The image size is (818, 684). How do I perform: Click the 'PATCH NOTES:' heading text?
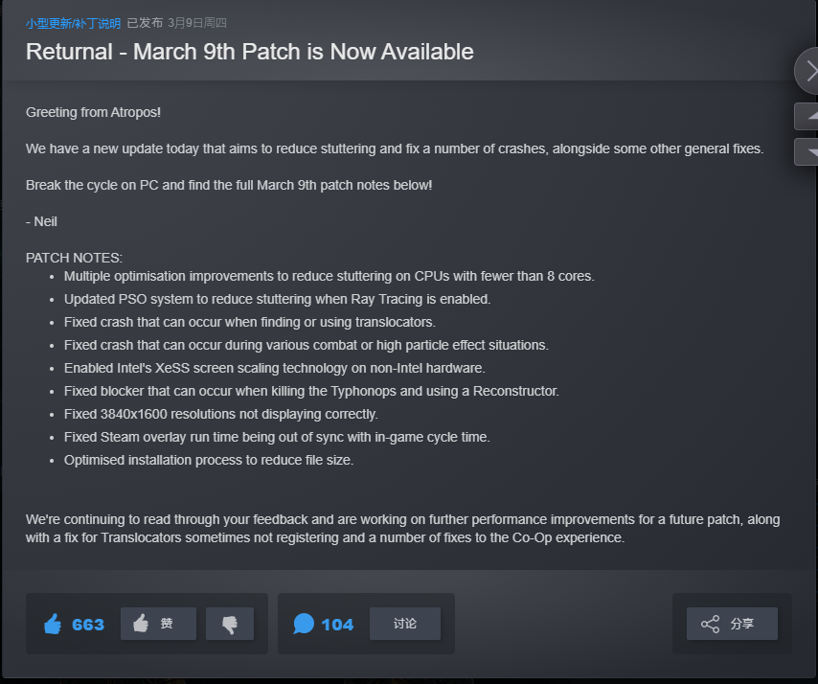[x=74, y=258]
